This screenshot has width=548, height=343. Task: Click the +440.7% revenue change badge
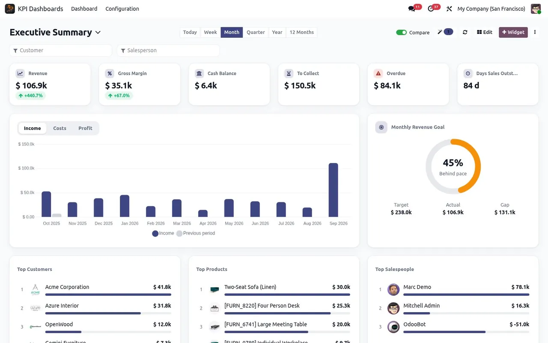30,96
